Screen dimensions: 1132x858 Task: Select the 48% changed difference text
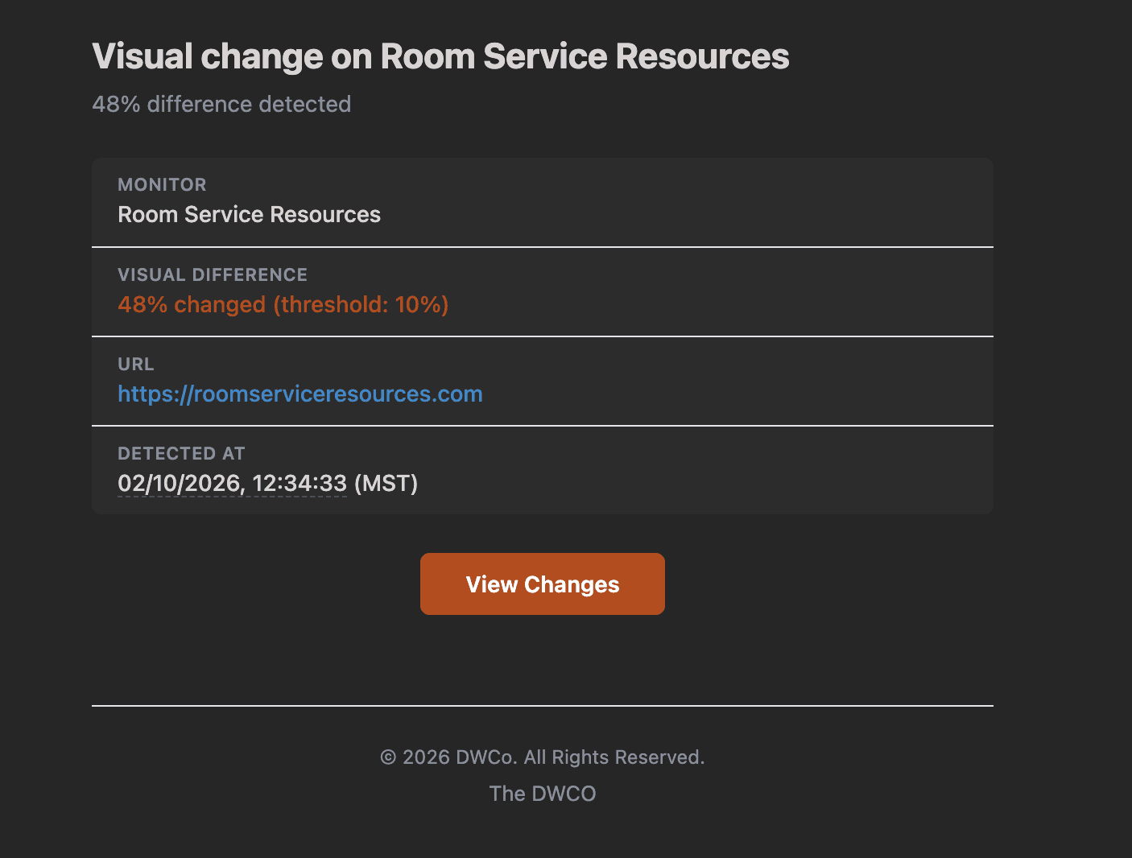pyautogui.click(x=191, y=304)
